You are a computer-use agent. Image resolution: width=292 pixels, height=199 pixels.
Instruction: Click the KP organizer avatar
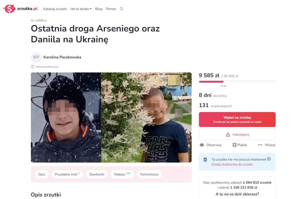[36, 57]
